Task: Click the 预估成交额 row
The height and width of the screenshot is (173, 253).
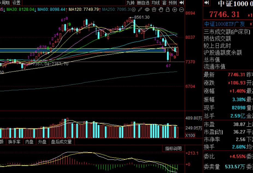Action: coord(217,39)
